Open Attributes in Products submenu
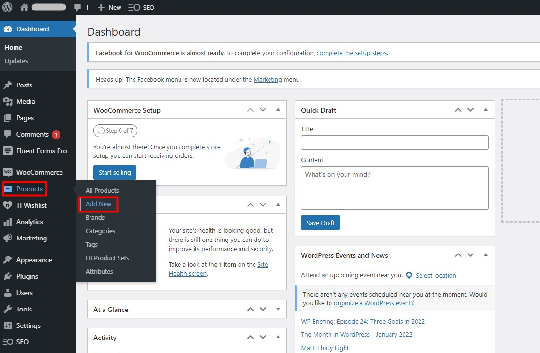Image resolution: width=540 pixels, height=353 pixels. pos(99,271)
